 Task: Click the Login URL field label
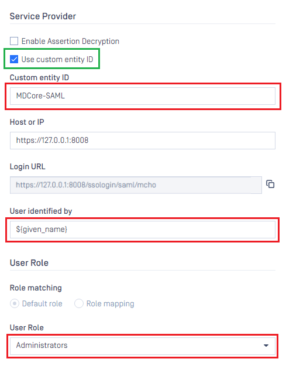(x=27, y=166)
